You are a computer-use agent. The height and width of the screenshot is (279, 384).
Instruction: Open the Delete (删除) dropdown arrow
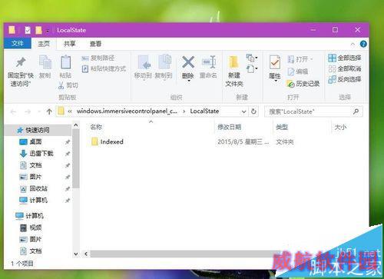pyautogui.click(x=189, y=81)
